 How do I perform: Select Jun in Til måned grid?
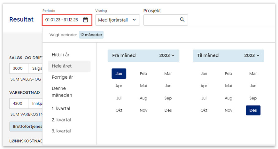[x=253, y=86]
